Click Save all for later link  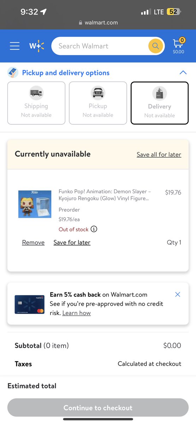159,154
